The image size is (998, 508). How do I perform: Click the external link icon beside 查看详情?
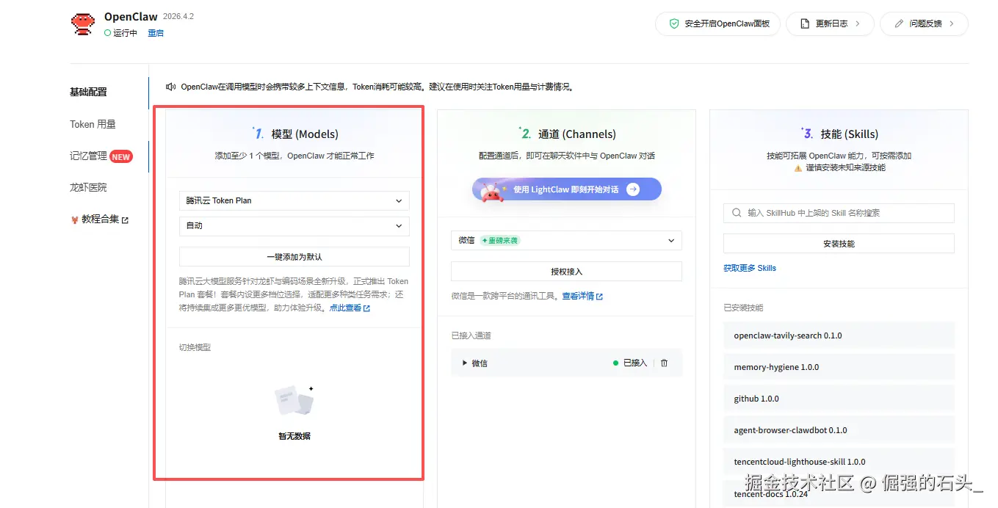click(599, 297)
